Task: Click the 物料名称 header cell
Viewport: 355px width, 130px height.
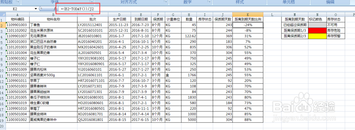Action: pyautogui.click(x=53, y=19)
